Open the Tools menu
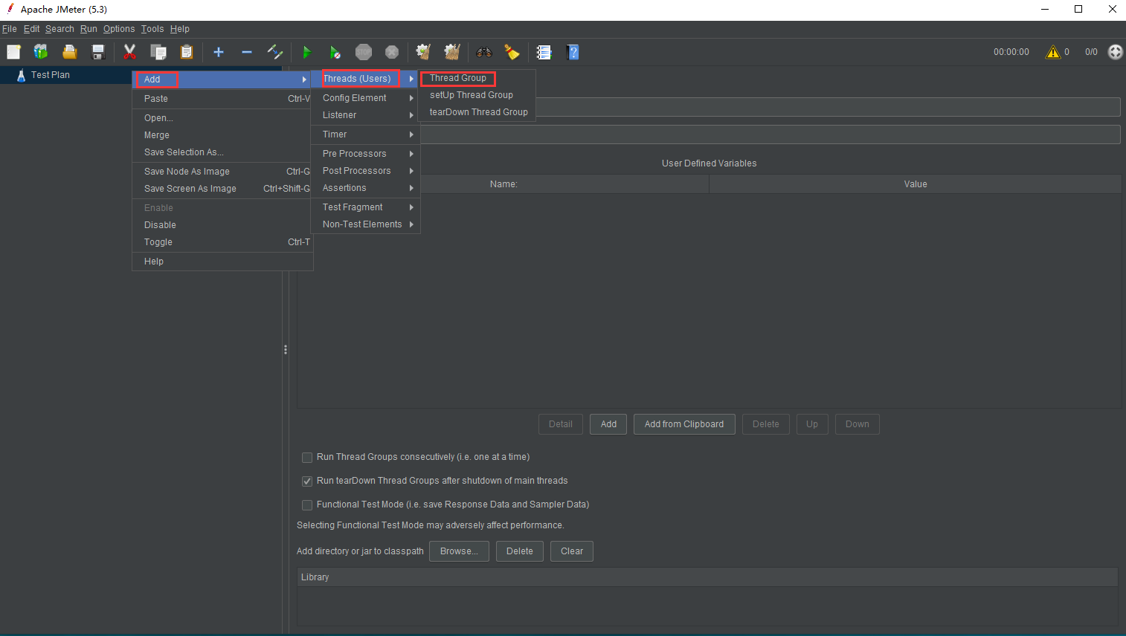 pos(152,29)
